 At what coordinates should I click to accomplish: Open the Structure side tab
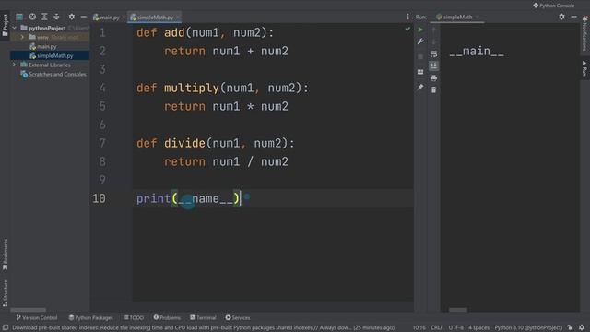click(5, 293)
